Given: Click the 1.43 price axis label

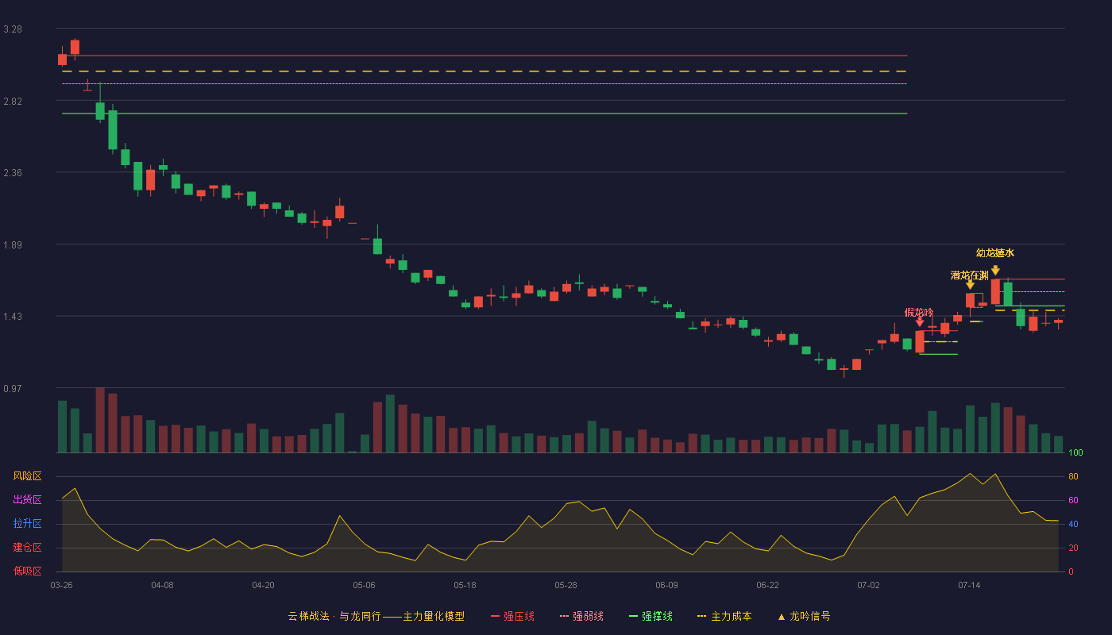Looking at the screenshot, I should (x=13, y=317).
